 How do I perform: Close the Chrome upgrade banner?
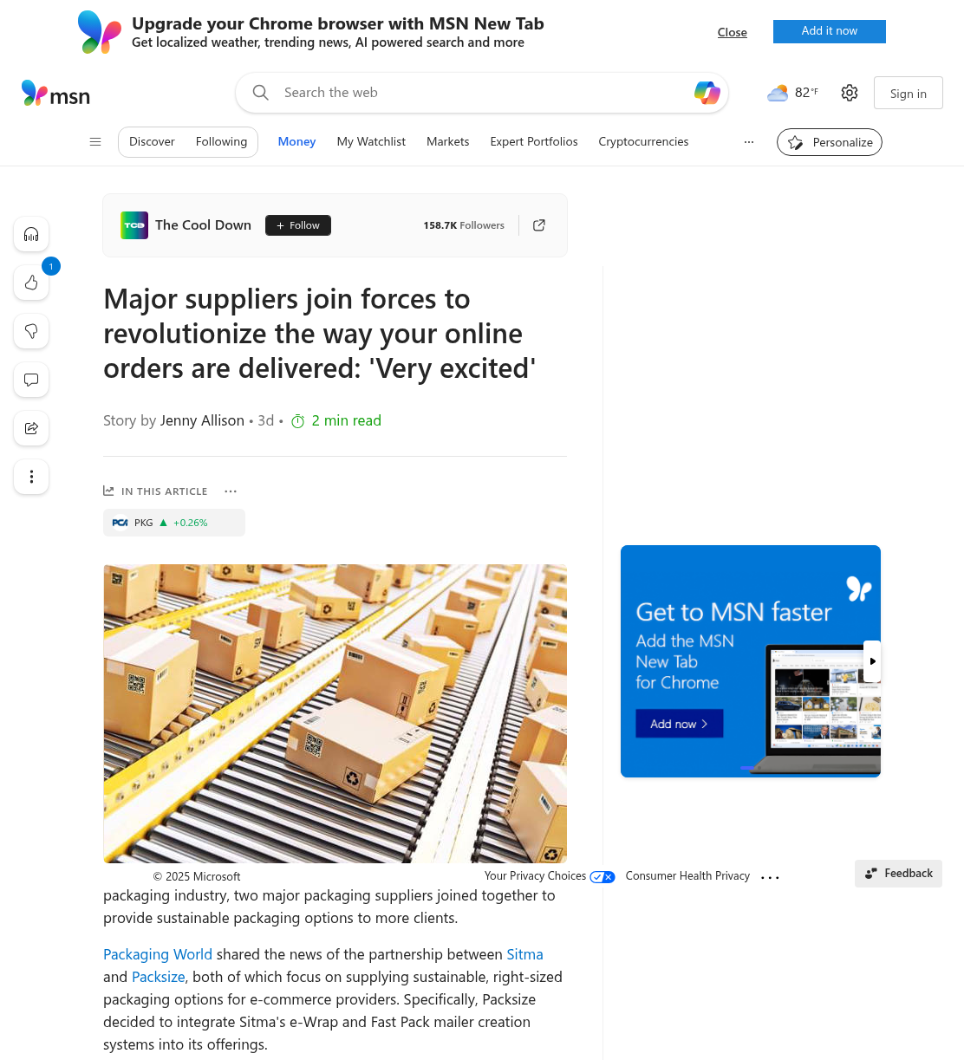[732, 32]
